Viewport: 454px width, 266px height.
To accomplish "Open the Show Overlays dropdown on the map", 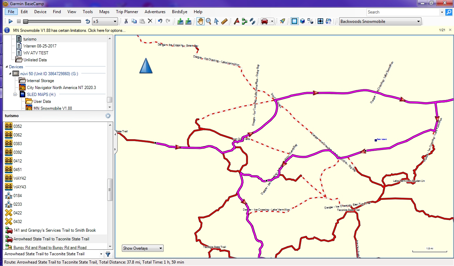I will coord(142,248).
